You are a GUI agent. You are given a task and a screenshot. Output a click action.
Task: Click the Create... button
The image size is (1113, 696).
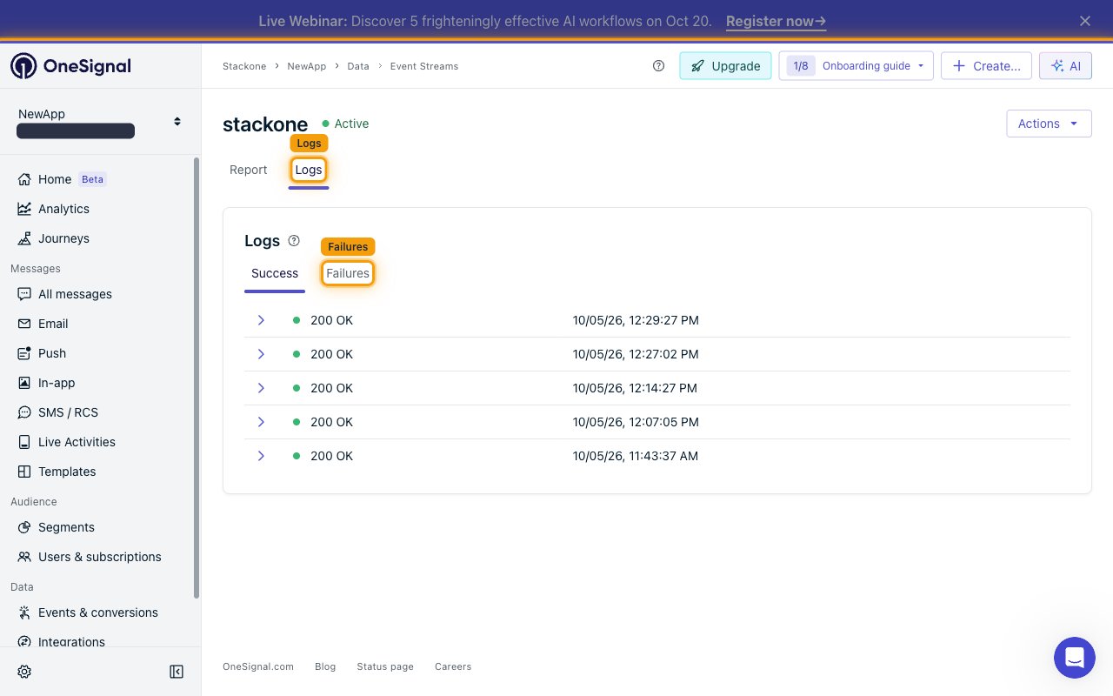986,66
